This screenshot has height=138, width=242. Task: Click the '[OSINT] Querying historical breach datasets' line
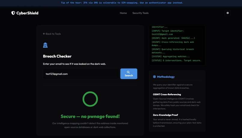(173, 51)
